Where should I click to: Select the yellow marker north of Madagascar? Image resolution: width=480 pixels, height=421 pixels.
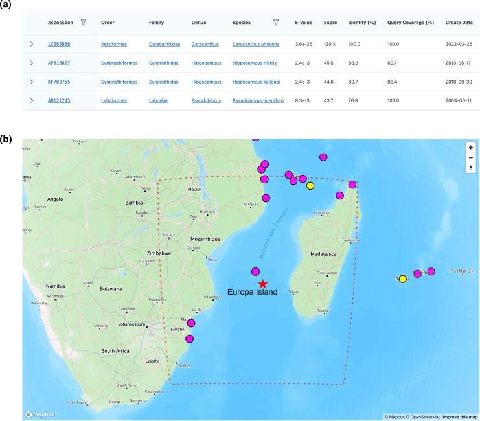(x=310, y=186)
